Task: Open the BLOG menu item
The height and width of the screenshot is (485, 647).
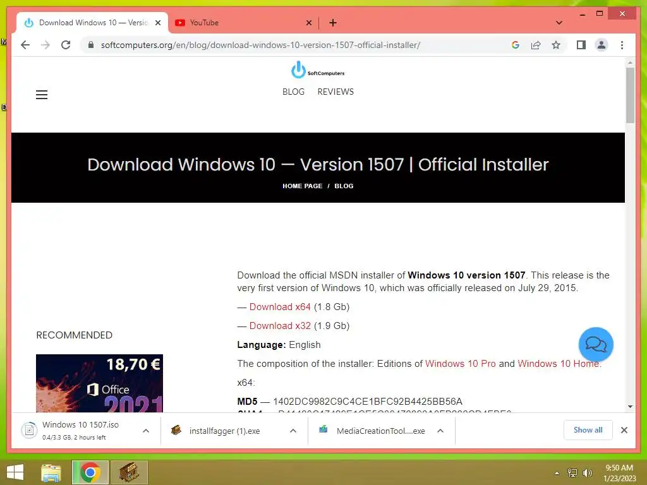Action: (x=293, y=92)
